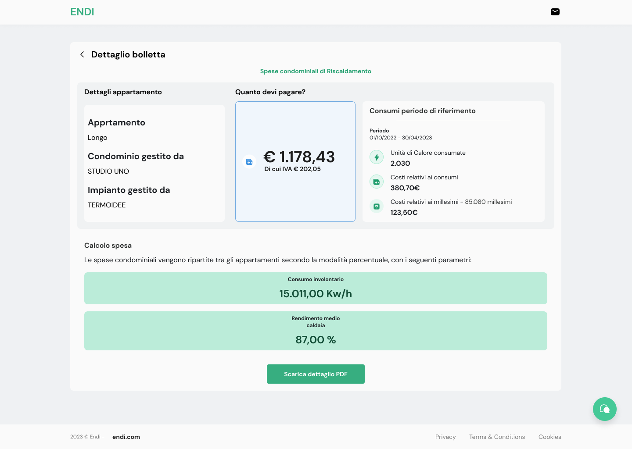Open the Cookies footer link
This screenshot has height=449, width=632.
(550, 437)
